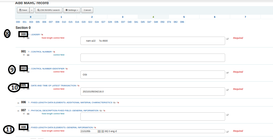
Task: Jump to tag 020 link
Action: (83, 22)
